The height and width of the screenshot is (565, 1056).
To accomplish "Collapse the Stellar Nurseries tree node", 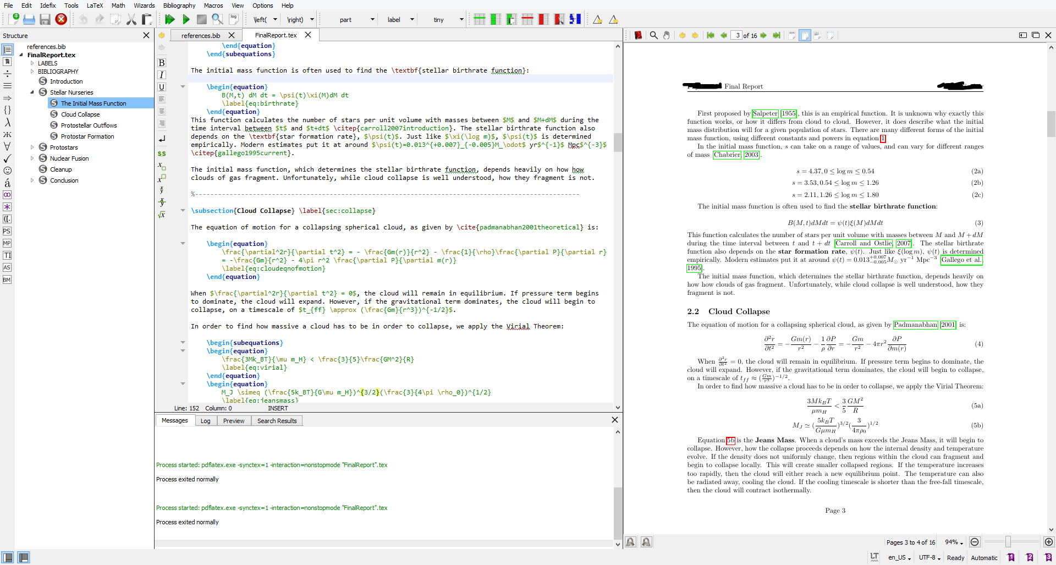I will click(x=32, y=92).
